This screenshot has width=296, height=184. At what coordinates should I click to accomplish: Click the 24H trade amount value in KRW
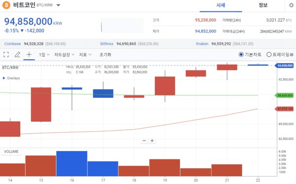click(x=276, y=32)
